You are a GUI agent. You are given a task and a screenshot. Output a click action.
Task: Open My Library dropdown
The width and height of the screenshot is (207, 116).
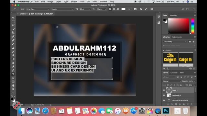coord(175,42)
